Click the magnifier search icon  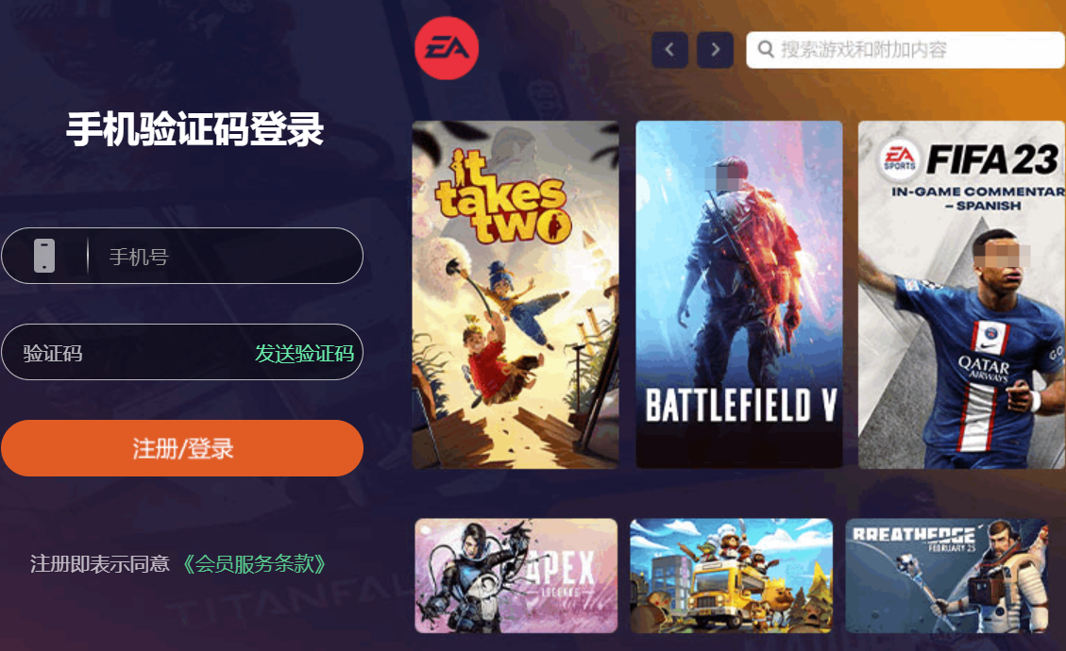[766, 50]
